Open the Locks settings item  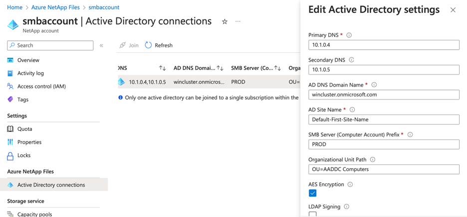24,155
